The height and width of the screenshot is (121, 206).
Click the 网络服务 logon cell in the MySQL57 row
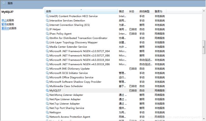160,90
